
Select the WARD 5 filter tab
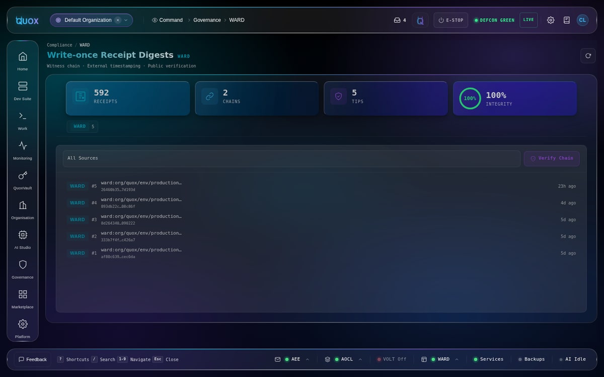point(83,127)
